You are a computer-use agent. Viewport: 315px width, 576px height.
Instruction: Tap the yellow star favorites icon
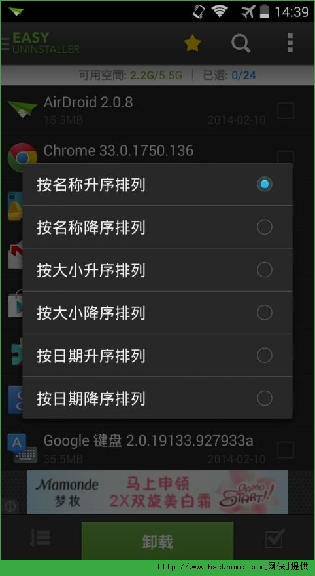(192, 44)
